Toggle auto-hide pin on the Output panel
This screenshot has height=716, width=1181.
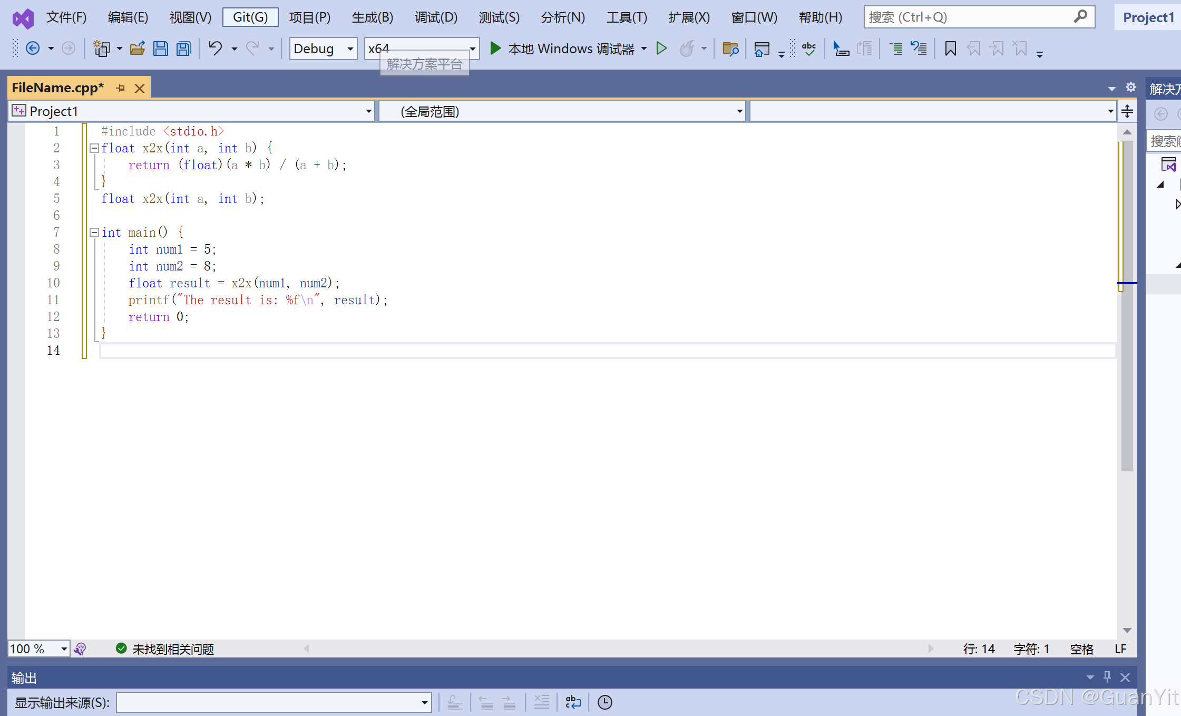[1107, 677]
